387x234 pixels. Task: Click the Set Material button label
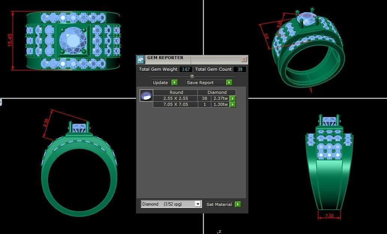(x=219, y=204)
